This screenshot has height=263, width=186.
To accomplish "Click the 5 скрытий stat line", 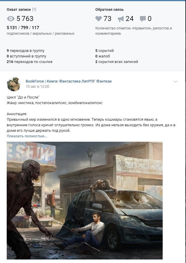I will point(104,51).
